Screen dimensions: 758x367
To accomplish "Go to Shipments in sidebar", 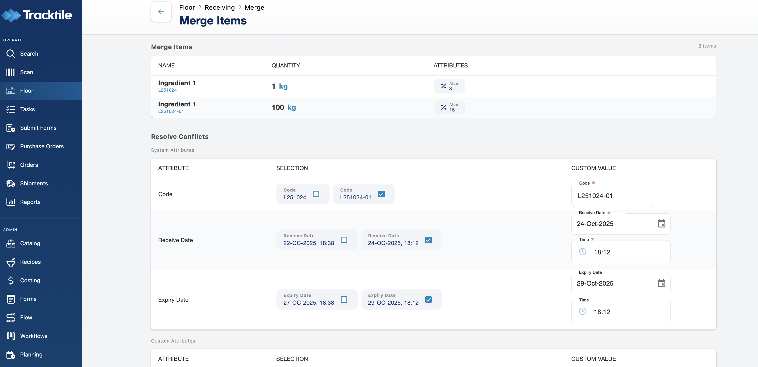I will coord(34,183).
